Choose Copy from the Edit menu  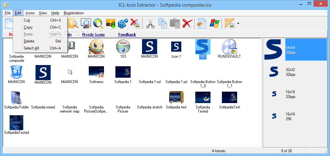click(40, 27)
